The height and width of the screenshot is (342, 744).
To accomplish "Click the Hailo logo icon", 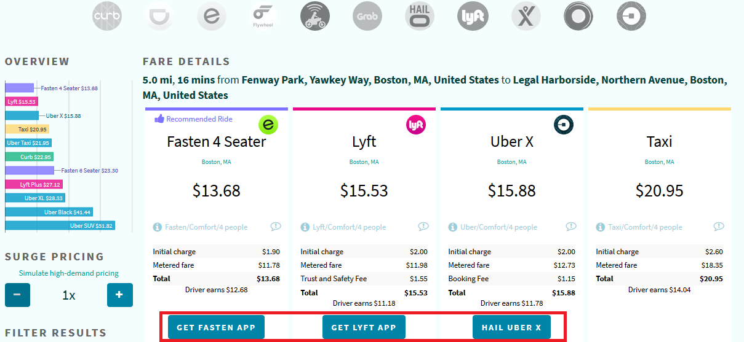I will point(420,17).
